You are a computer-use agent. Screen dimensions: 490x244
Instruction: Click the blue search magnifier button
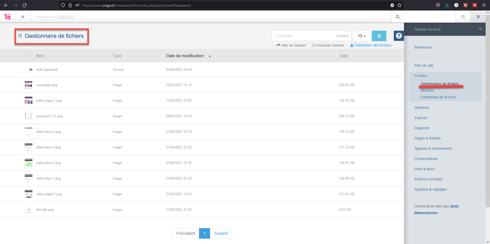pyautogui.click(x=379, y=36)
